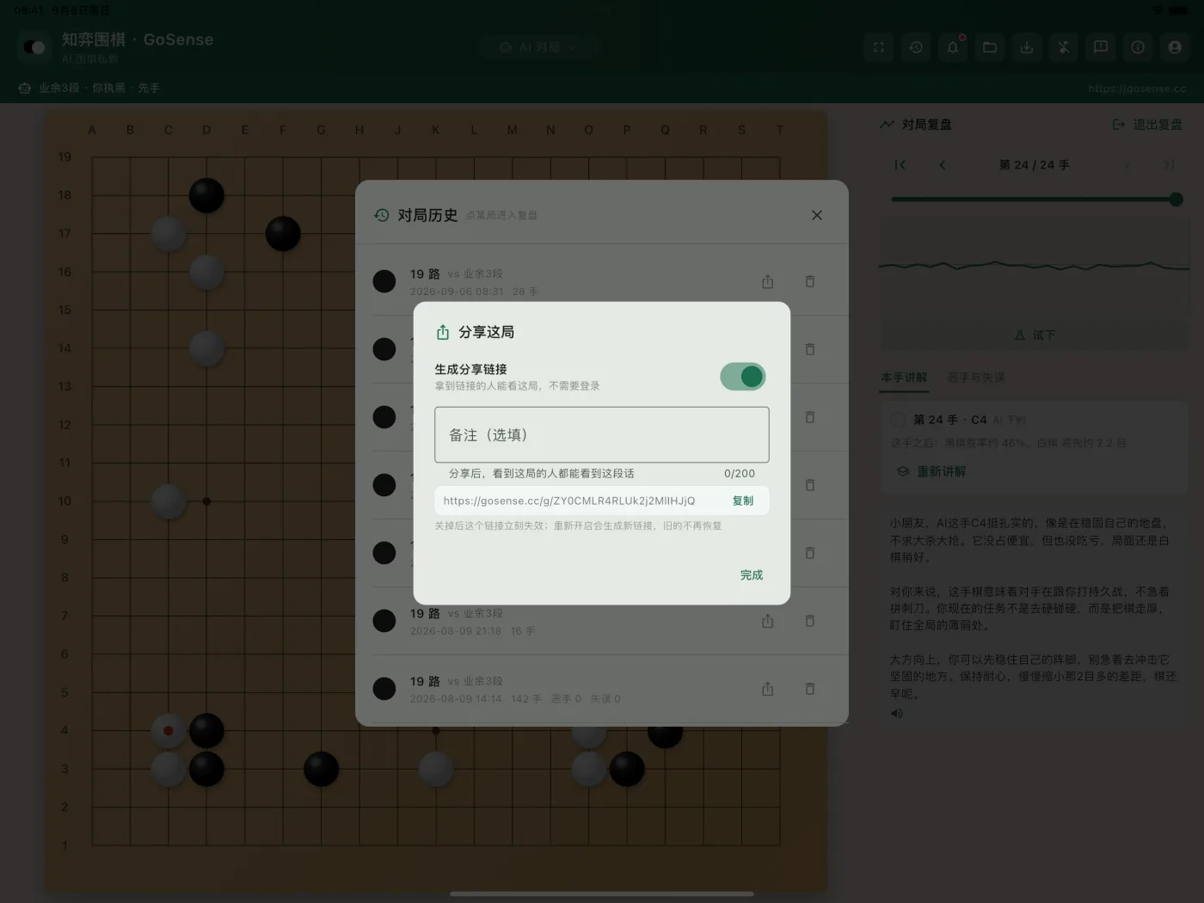Open the fullscreen toggle icon

point(878,47)
